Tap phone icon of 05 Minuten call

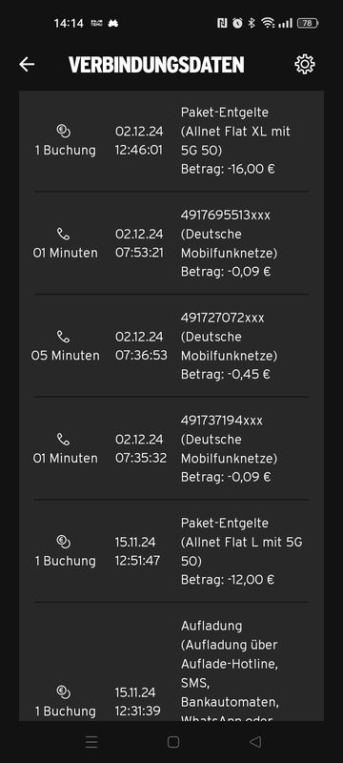(x=64, y=337)
